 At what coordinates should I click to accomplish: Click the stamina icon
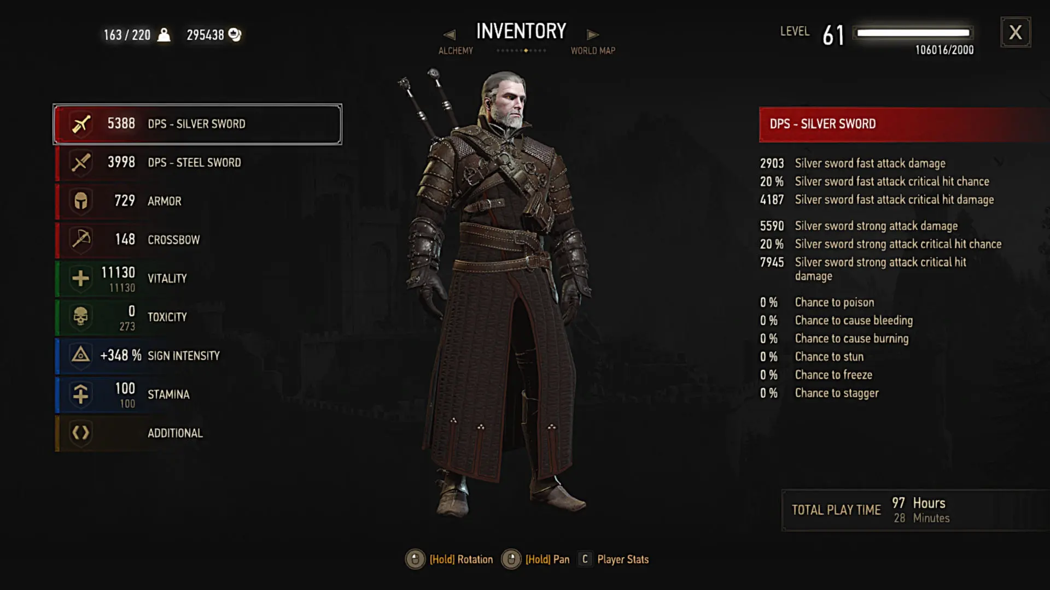(x=81, y=394)
